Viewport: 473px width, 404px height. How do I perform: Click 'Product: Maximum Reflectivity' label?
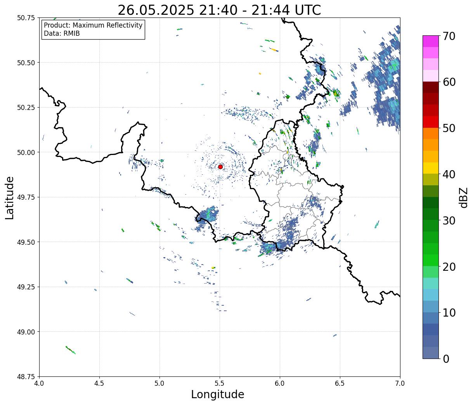93,25
